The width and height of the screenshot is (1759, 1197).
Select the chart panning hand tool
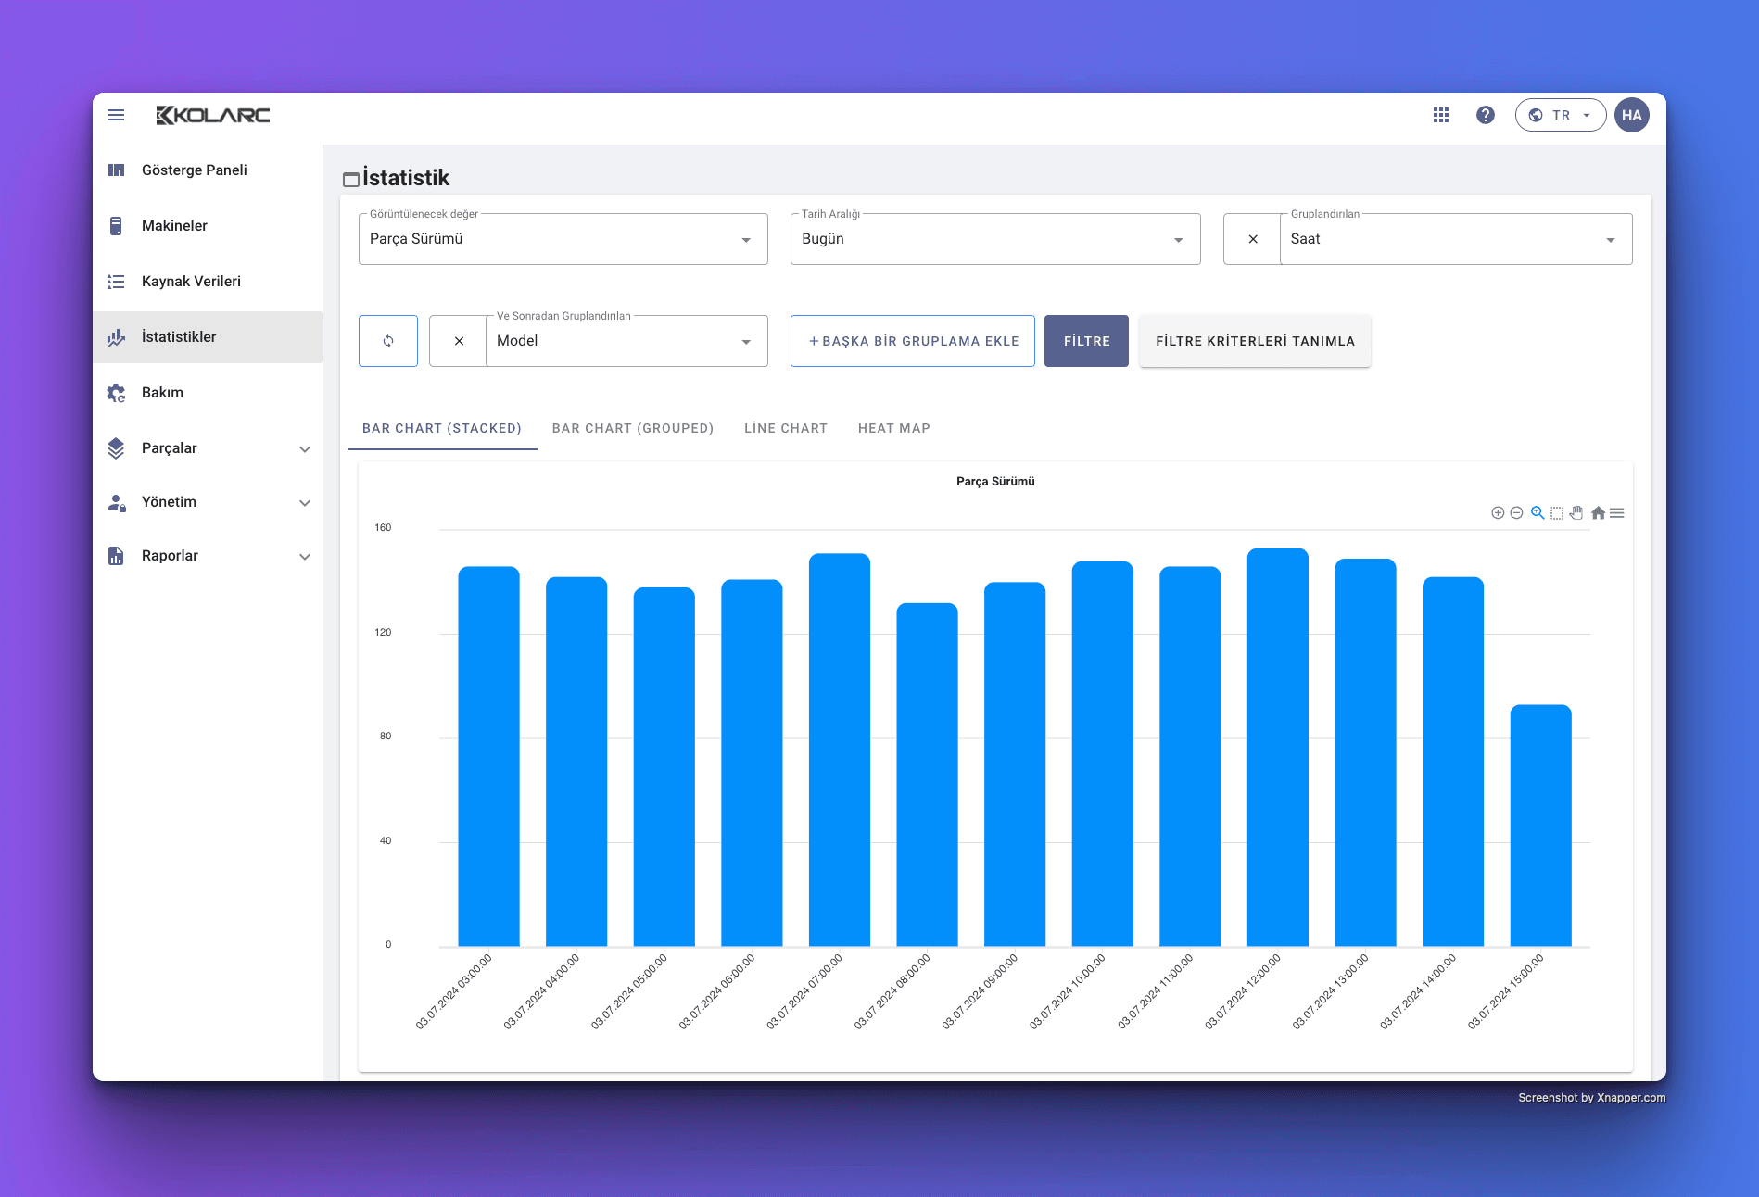[1576, 513]
